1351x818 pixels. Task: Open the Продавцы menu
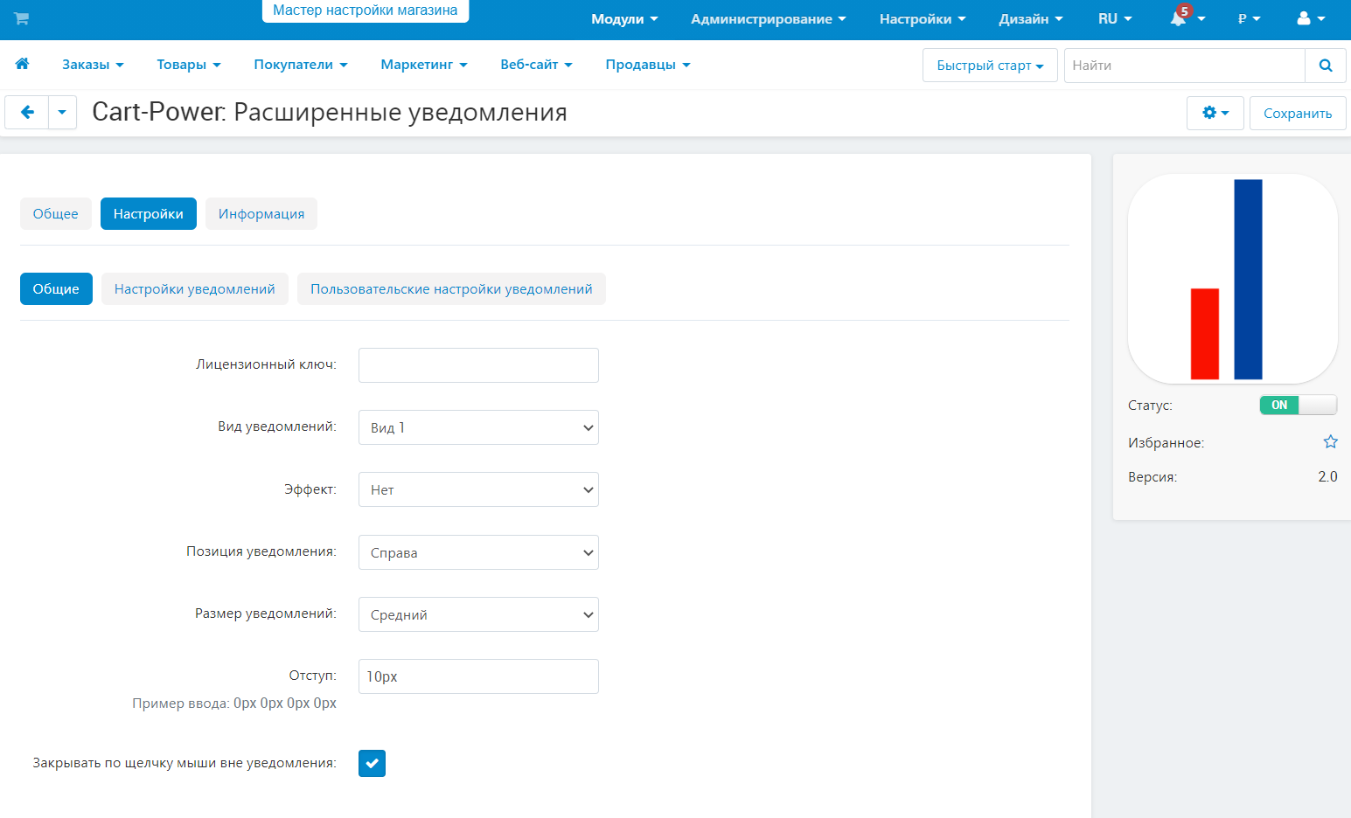[x=648, y=65]
